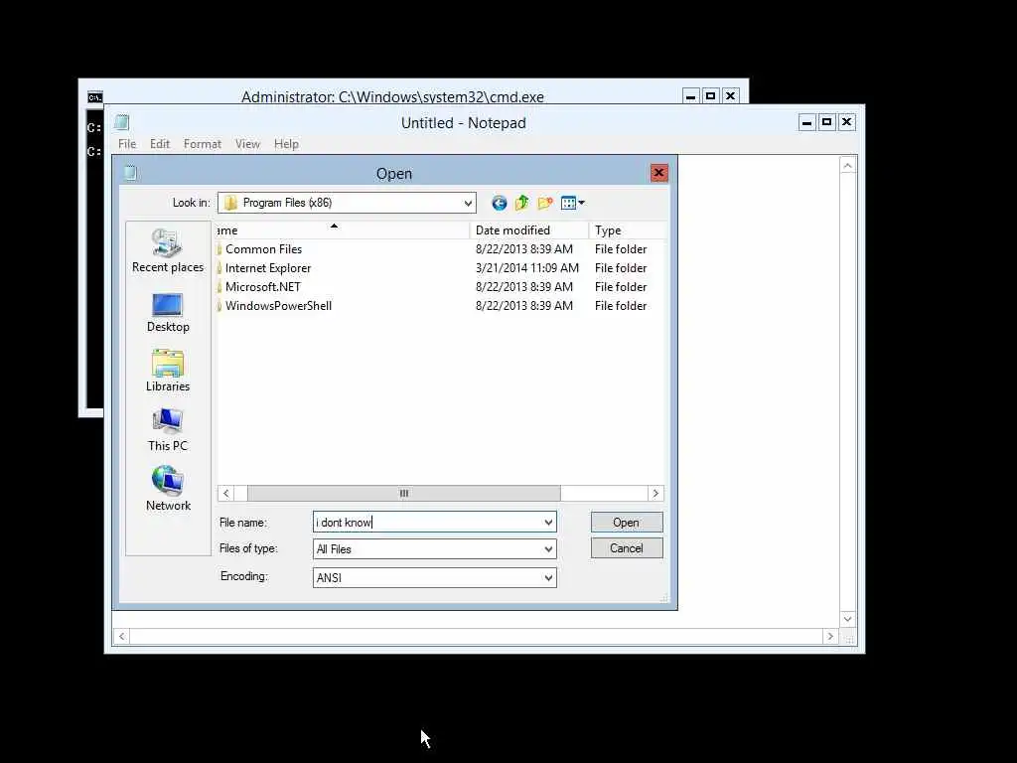Sort by Name column header

[x=343, y=230]
